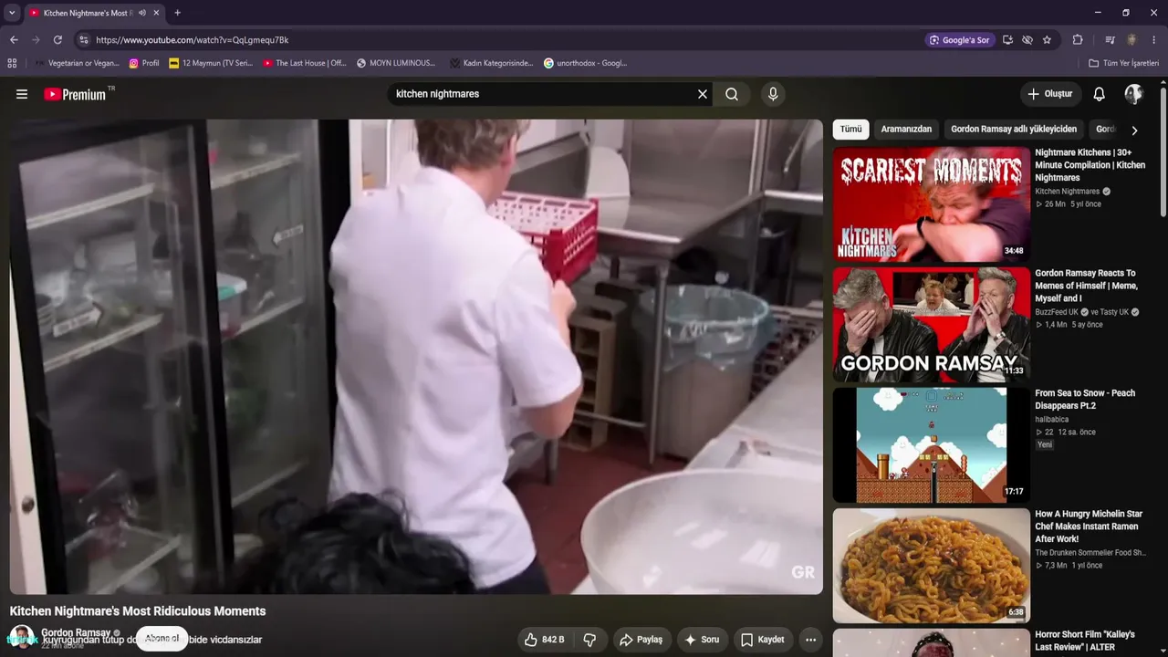Image resolution: width=1168 pixels, height=657 pixels.
Task: Open From Sea to Snow thumbnail
Action: coord(931,445)
